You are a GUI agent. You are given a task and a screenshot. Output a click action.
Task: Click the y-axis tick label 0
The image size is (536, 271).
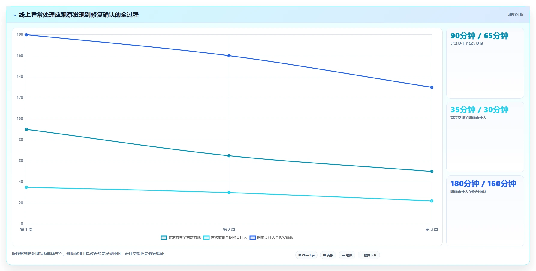point(22,224)
